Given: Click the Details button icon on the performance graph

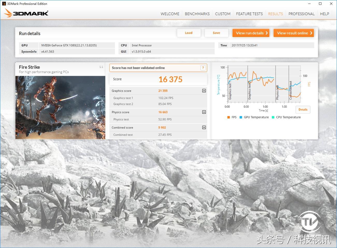Looking at the screenshot, I should [303, 110].
